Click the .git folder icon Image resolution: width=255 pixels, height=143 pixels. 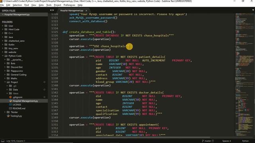point(10,86)
